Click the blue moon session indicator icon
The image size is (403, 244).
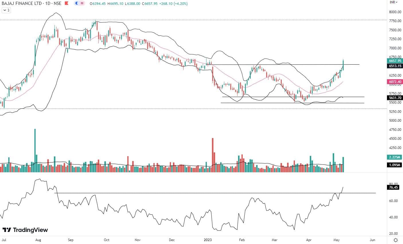click(77, 3)
